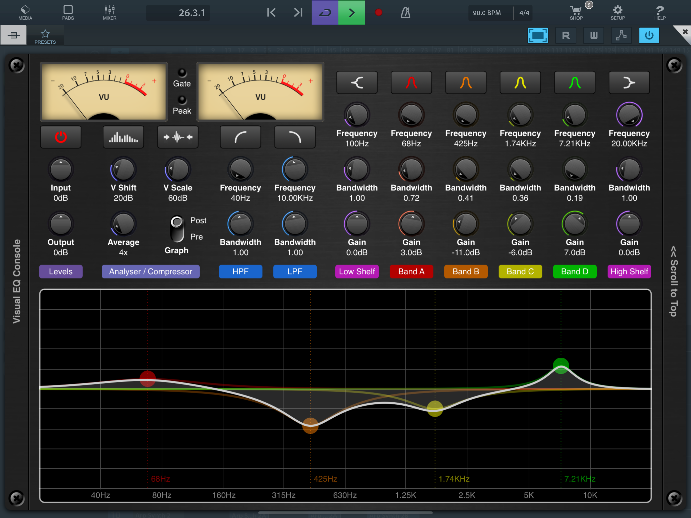Image resolution: width=691 pixels, height=518 pixels.
Task: Click the compressor waveform icon button
Action: [178, 137]
